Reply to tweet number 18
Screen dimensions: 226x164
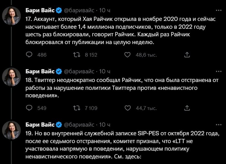[x=29, y=108]
